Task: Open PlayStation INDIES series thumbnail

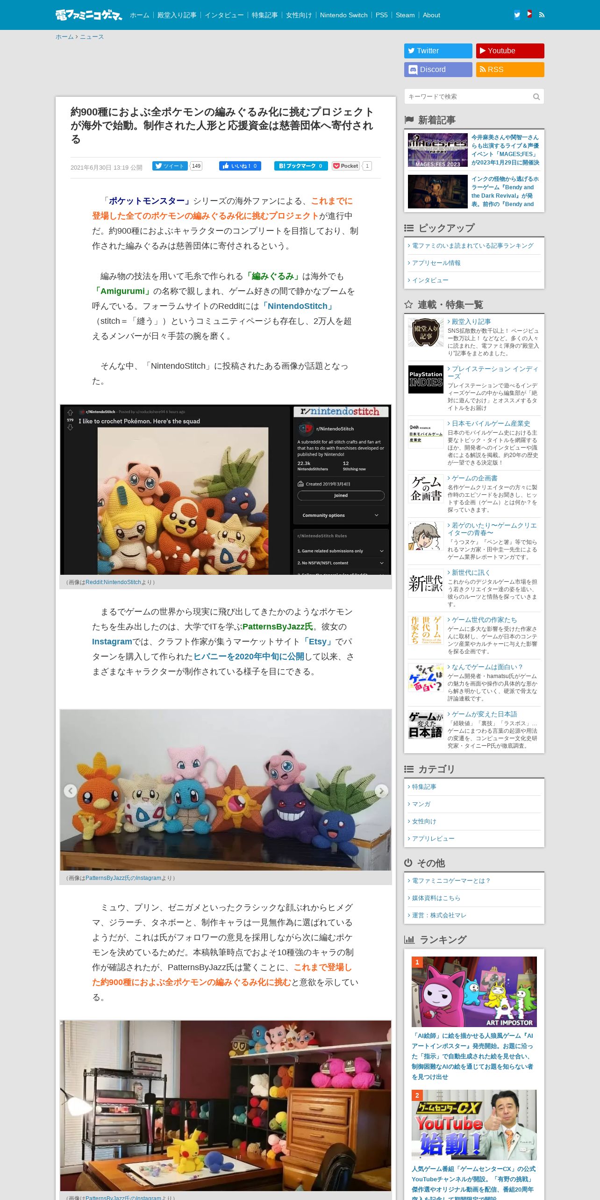Action: click(x=426, y=379)
